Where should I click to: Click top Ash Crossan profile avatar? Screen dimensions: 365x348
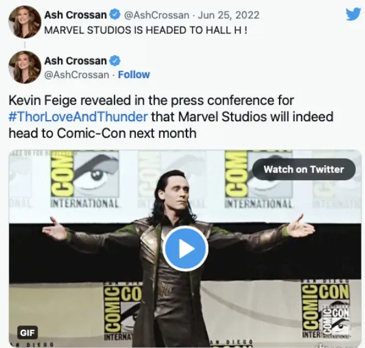point(24,22)
